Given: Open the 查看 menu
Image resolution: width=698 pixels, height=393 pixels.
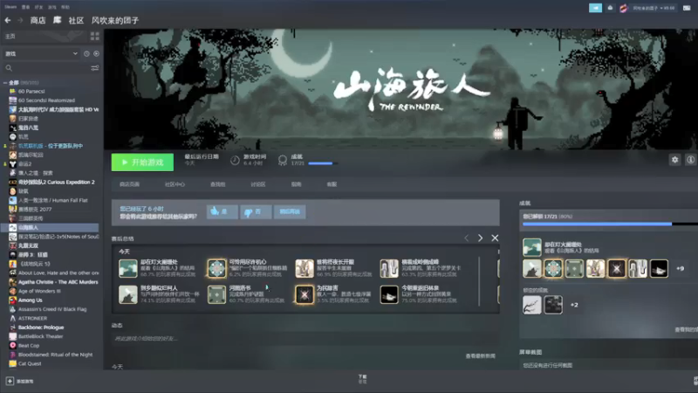Looking at the screenshot, I should point(26,7).
